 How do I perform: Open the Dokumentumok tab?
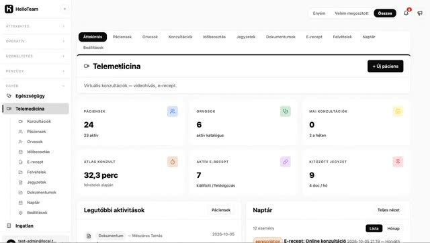(281, 37)
